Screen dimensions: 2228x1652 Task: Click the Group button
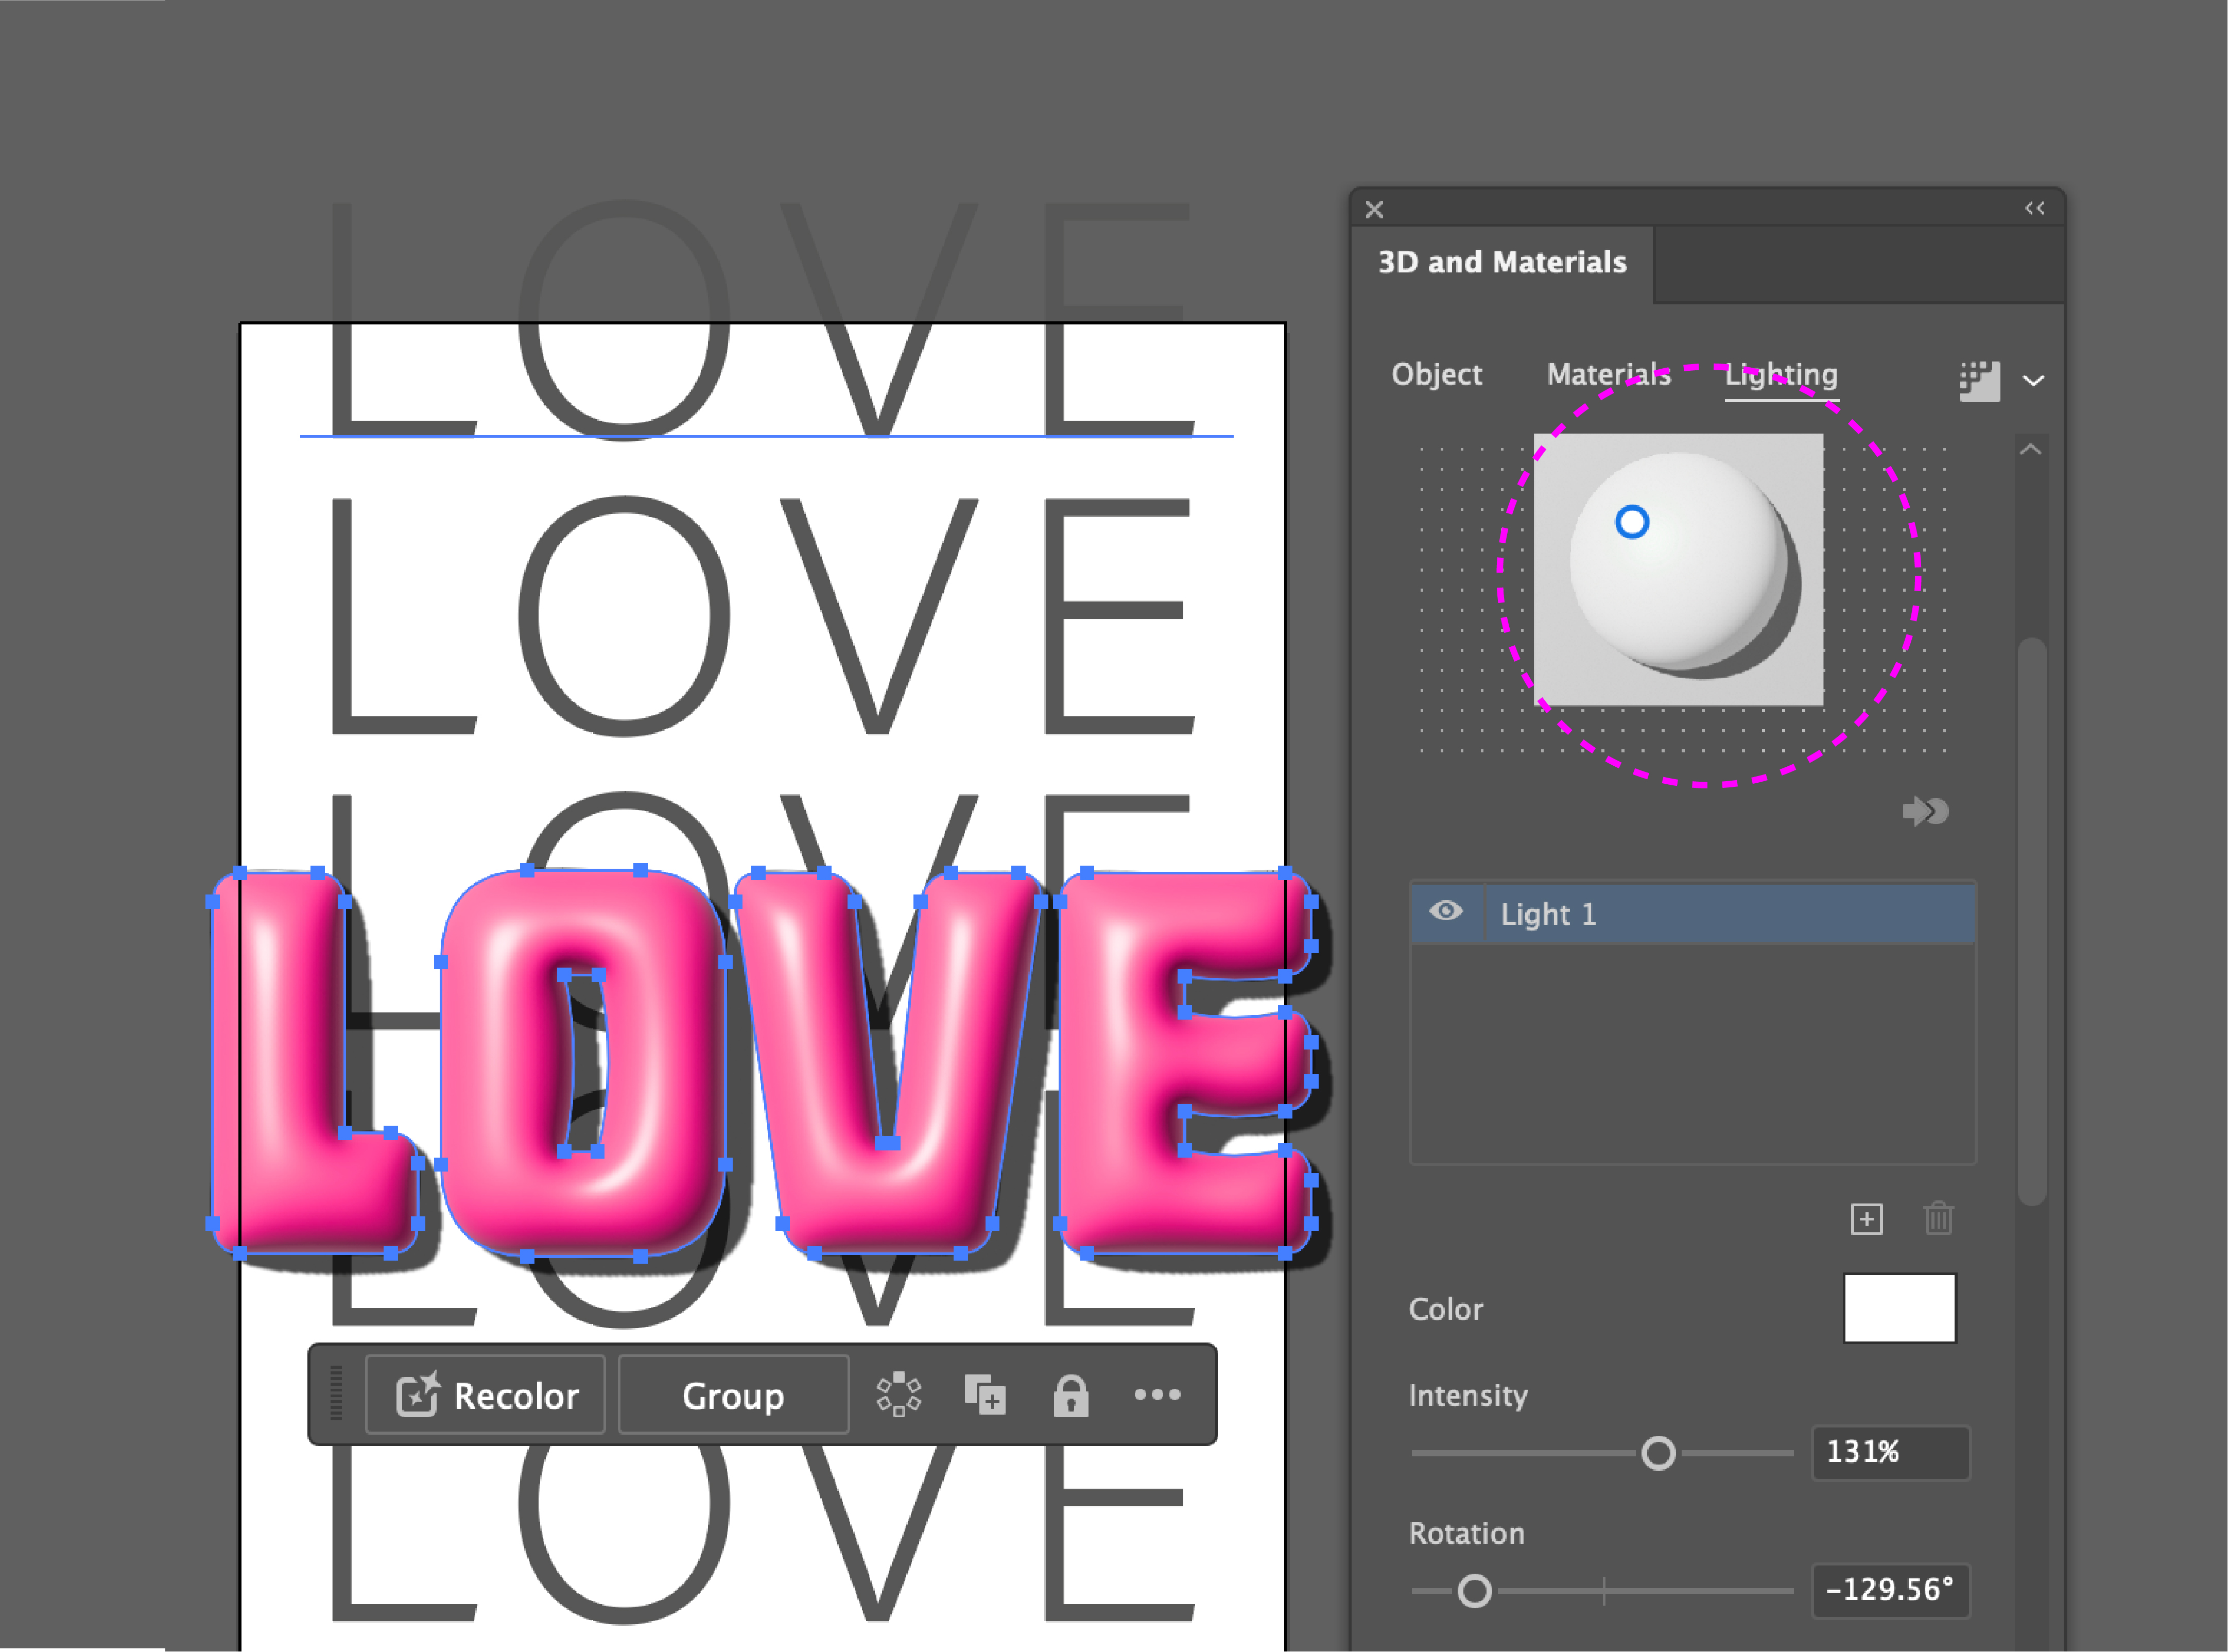[x=733, y=1395]
